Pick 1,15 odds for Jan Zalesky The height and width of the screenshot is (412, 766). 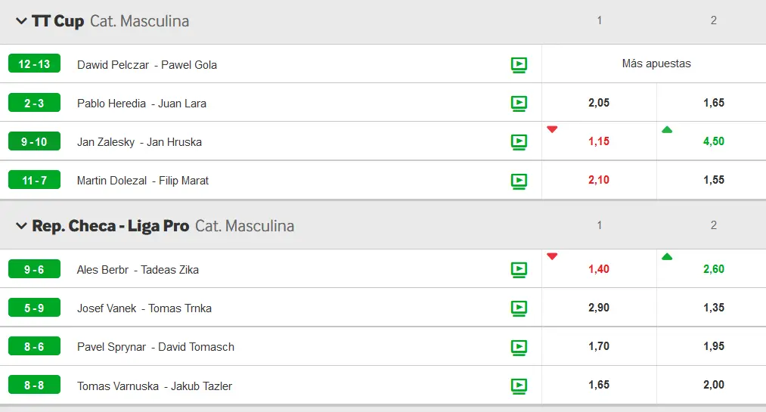(599, 141)
